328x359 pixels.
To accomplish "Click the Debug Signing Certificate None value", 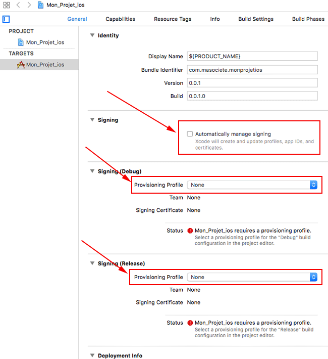I will [194, 210].
